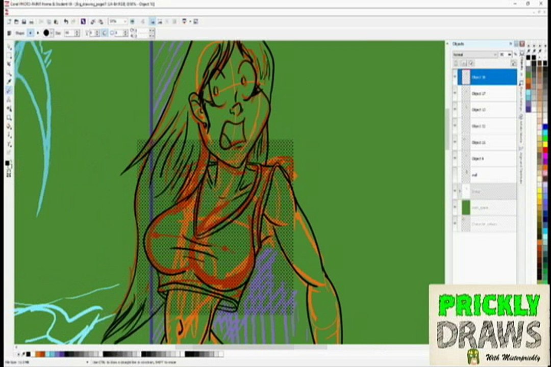Click the Redo arrow icon

coord(73,22)
